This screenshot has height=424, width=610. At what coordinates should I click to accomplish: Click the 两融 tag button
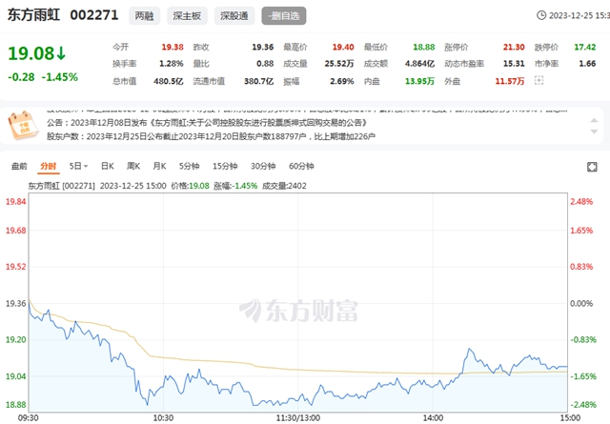(144, 15)
